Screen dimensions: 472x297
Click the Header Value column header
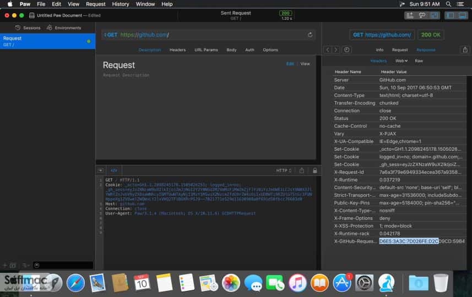(x=393, y=72)
